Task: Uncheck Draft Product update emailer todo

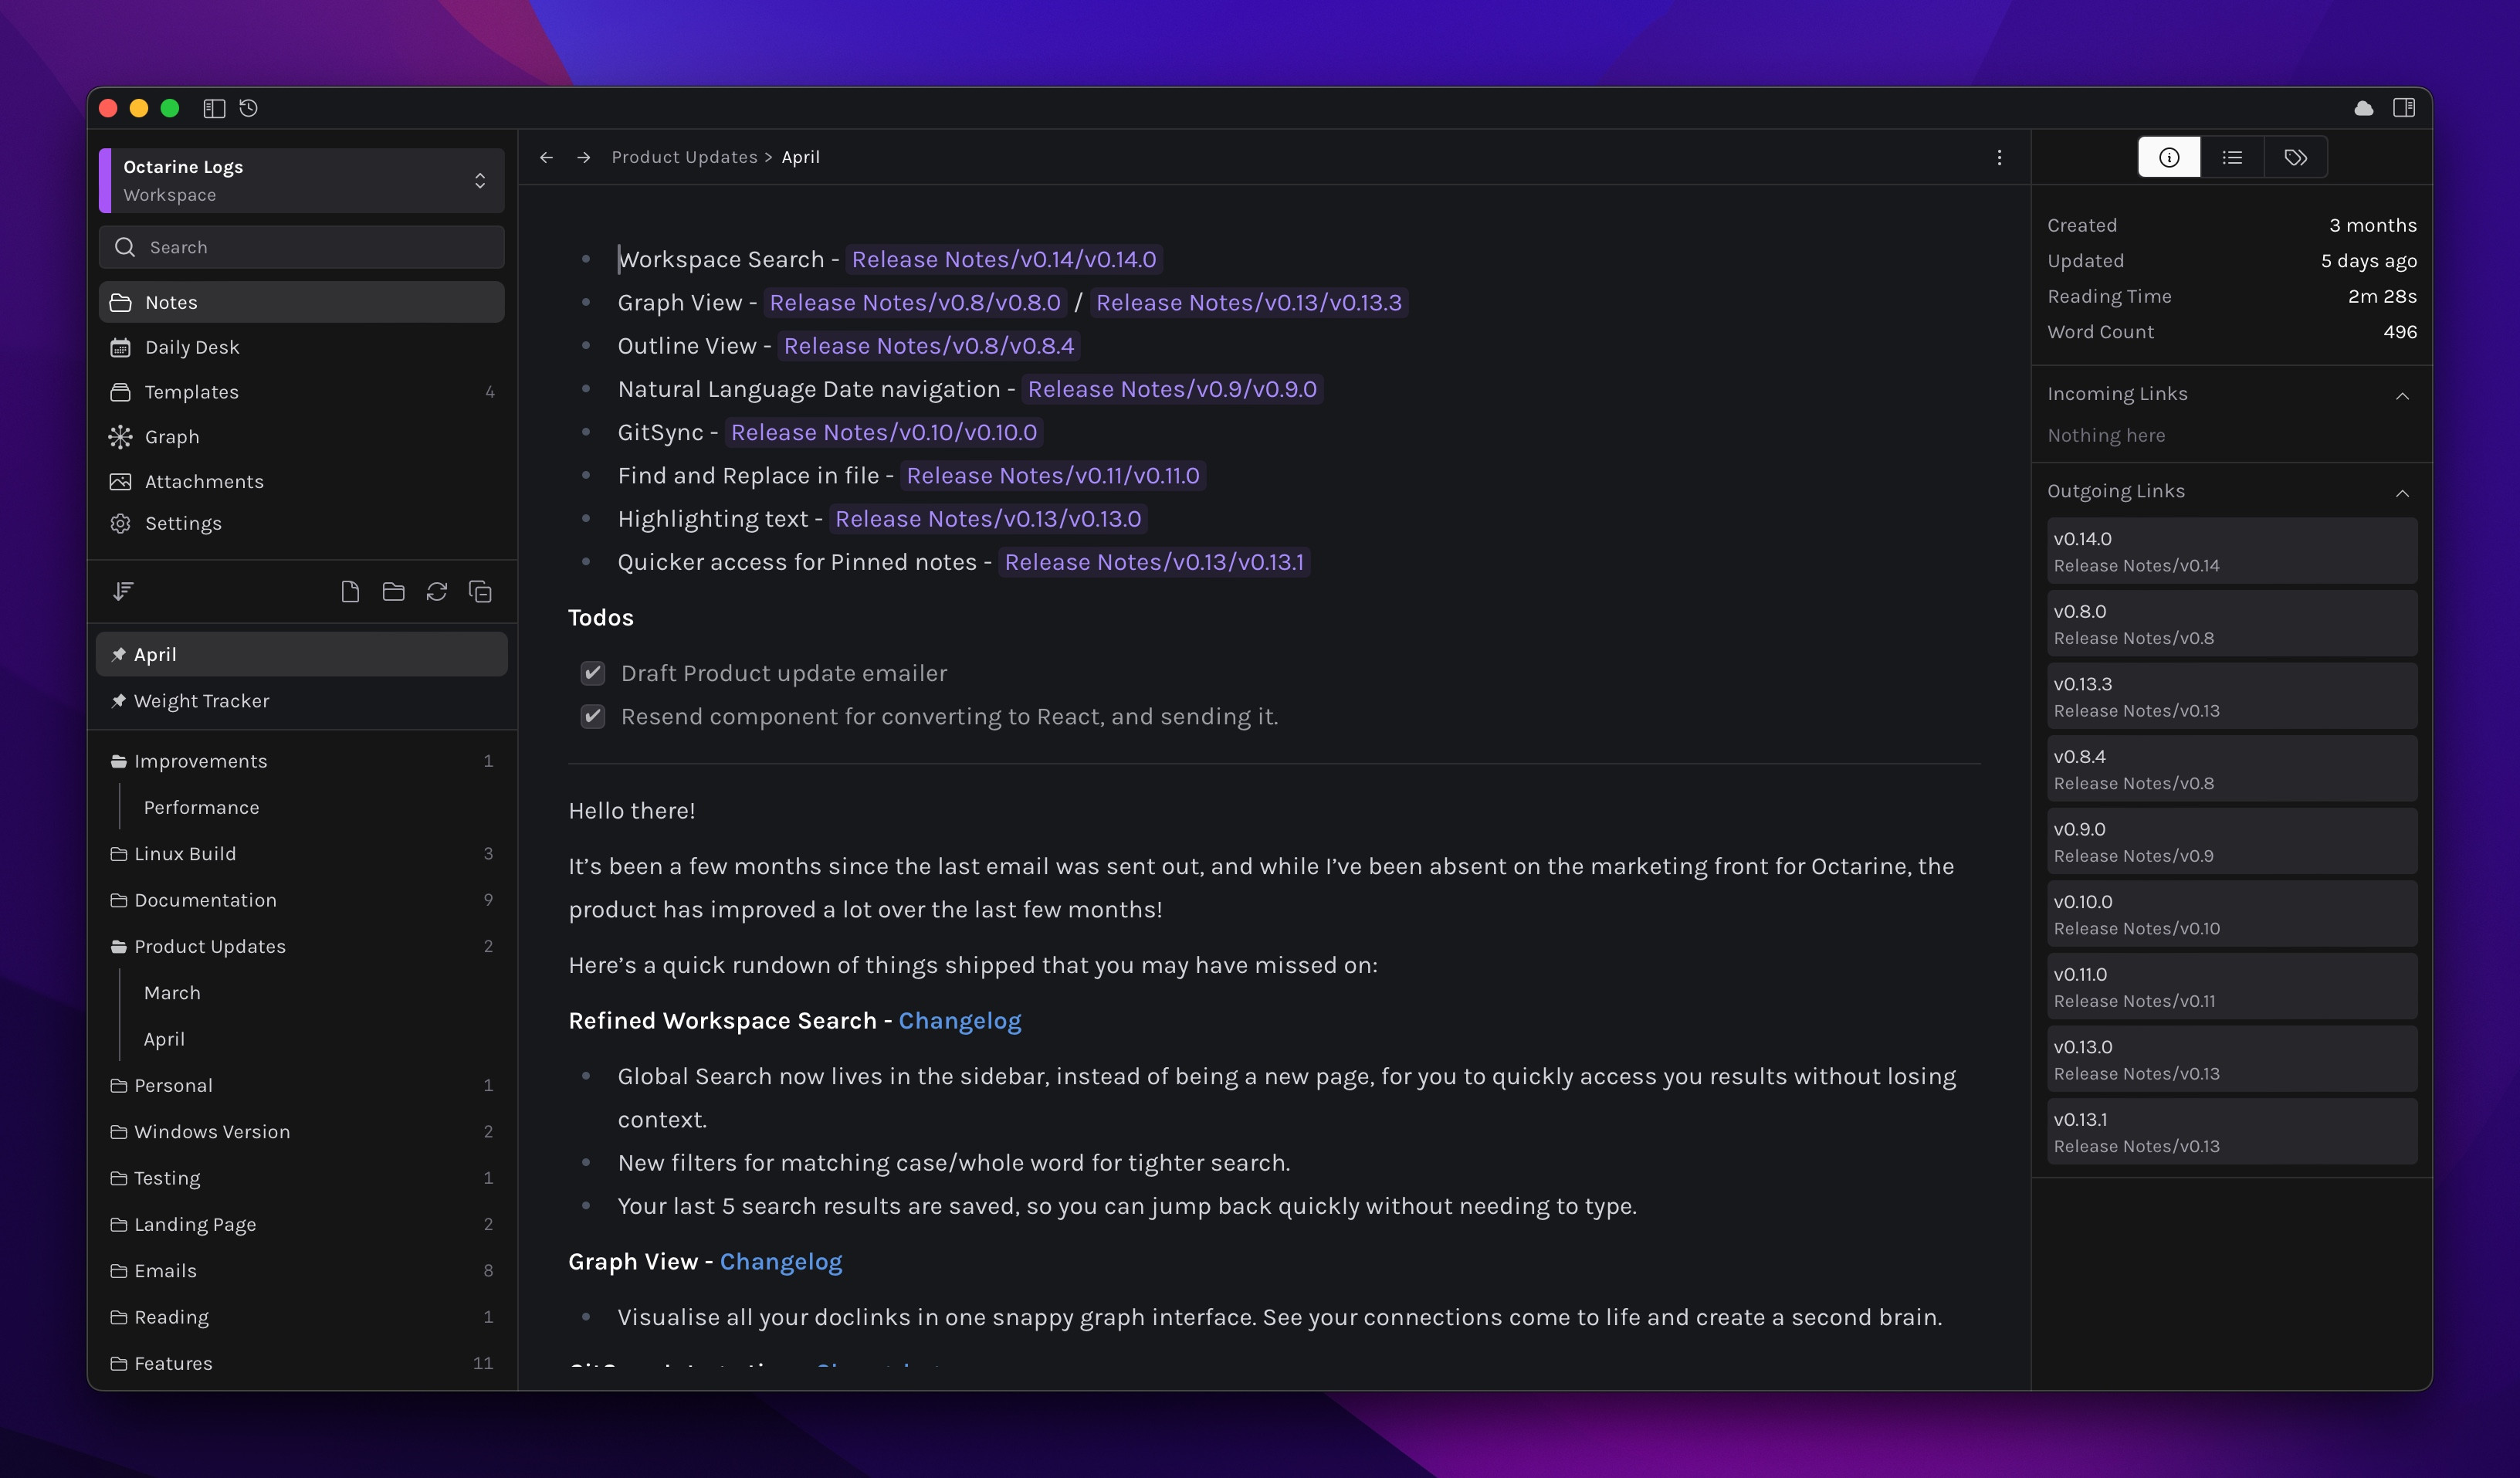Action: (593, 673)
